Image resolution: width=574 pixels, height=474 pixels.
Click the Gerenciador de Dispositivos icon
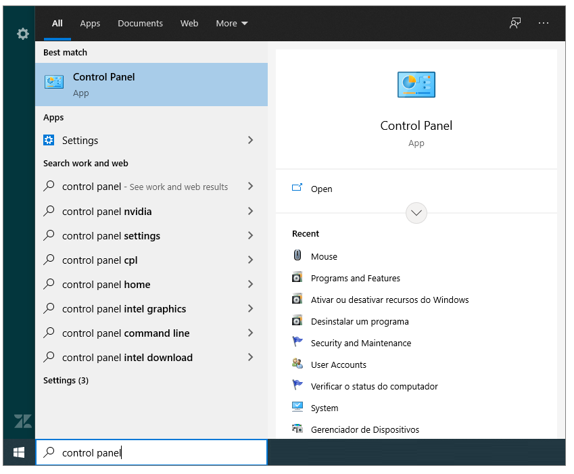297,429
